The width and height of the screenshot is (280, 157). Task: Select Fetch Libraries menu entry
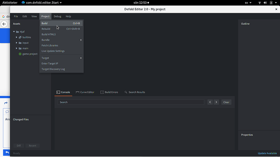pyautogui.click(x=61, y=45)
